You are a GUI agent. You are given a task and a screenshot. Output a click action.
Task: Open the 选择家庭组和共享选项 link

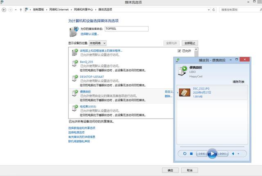[x=82, y=128]
